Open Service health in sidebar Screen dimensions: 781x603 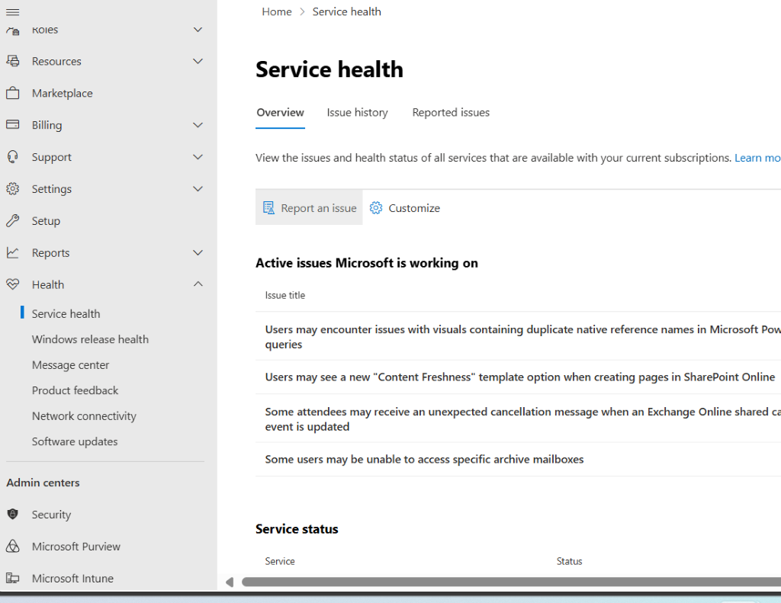[66, 314]
